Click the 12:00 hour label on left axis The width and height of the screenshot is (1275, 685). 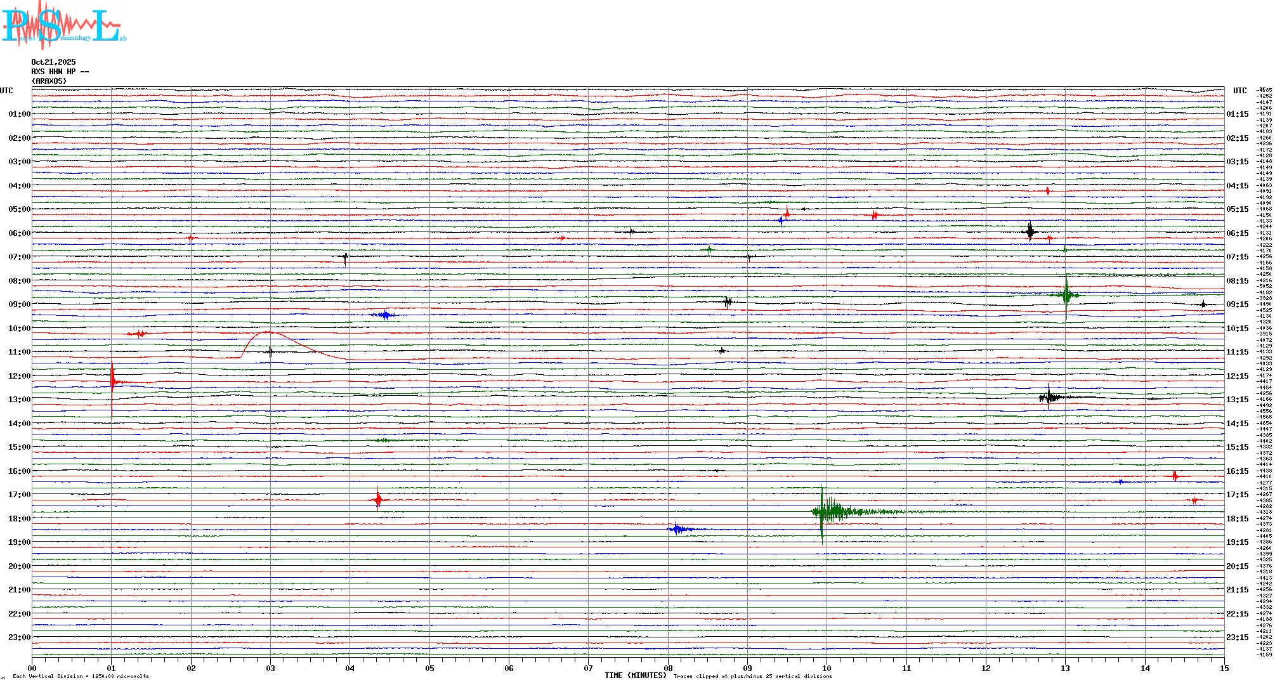click(19, 376)
